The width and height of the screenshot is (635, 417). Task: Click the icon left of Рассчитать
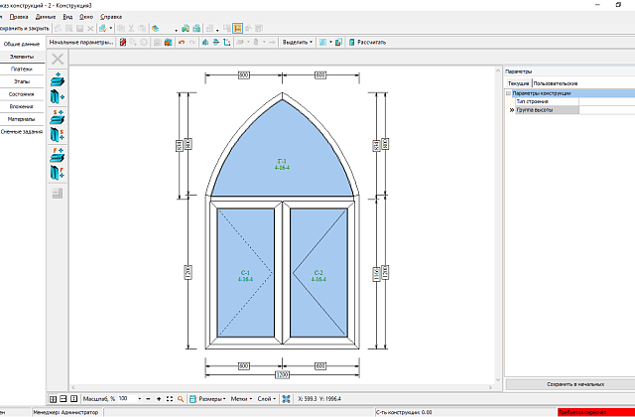click(x=352, y=42)
